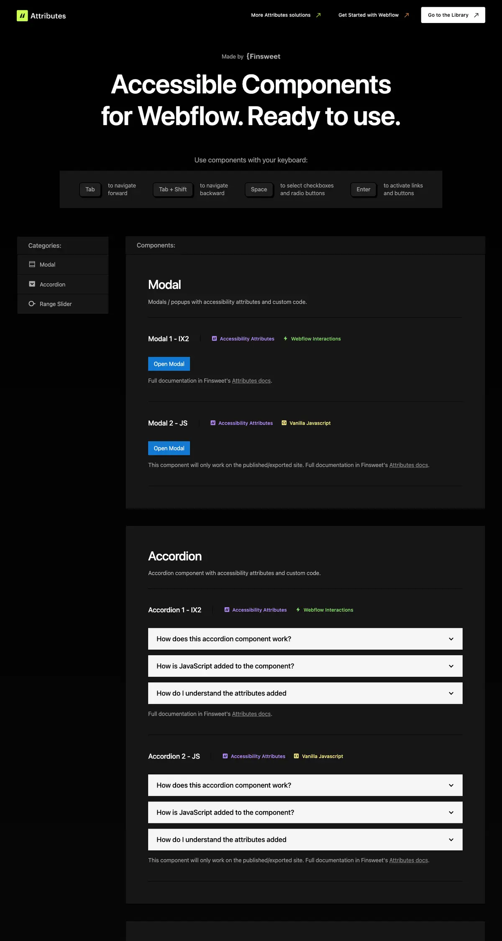This screenshot has height=941, width=502.
Task: Open Attributes docs link under Accordion 2
Action: click(409, 860)
